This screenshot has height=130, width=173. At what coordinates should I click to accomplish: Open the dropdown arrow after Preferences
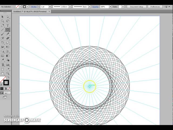(169, 7)
